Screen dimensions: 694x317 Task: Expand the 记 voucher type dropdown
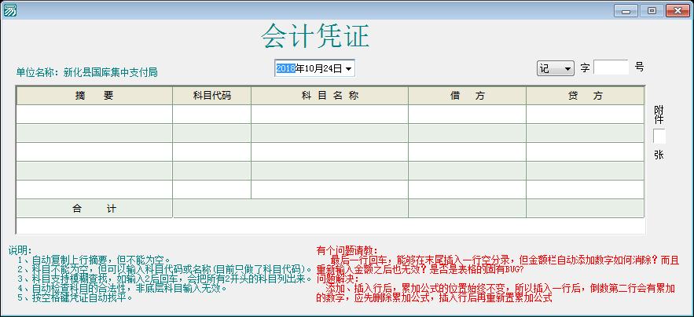pos(567,69)
